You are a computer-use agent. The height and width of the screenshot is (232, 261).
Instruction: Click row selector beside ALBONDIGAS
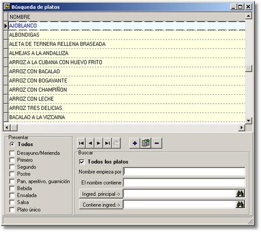[6, 35]
